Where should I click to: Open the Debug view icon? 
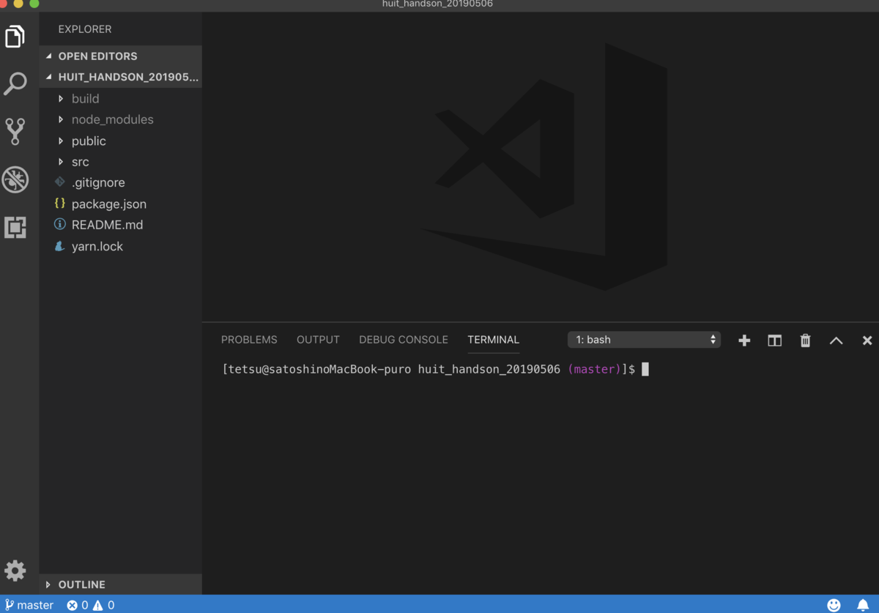click(15, 179)
